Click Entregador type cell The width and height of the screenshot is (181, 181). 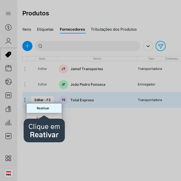147,84
